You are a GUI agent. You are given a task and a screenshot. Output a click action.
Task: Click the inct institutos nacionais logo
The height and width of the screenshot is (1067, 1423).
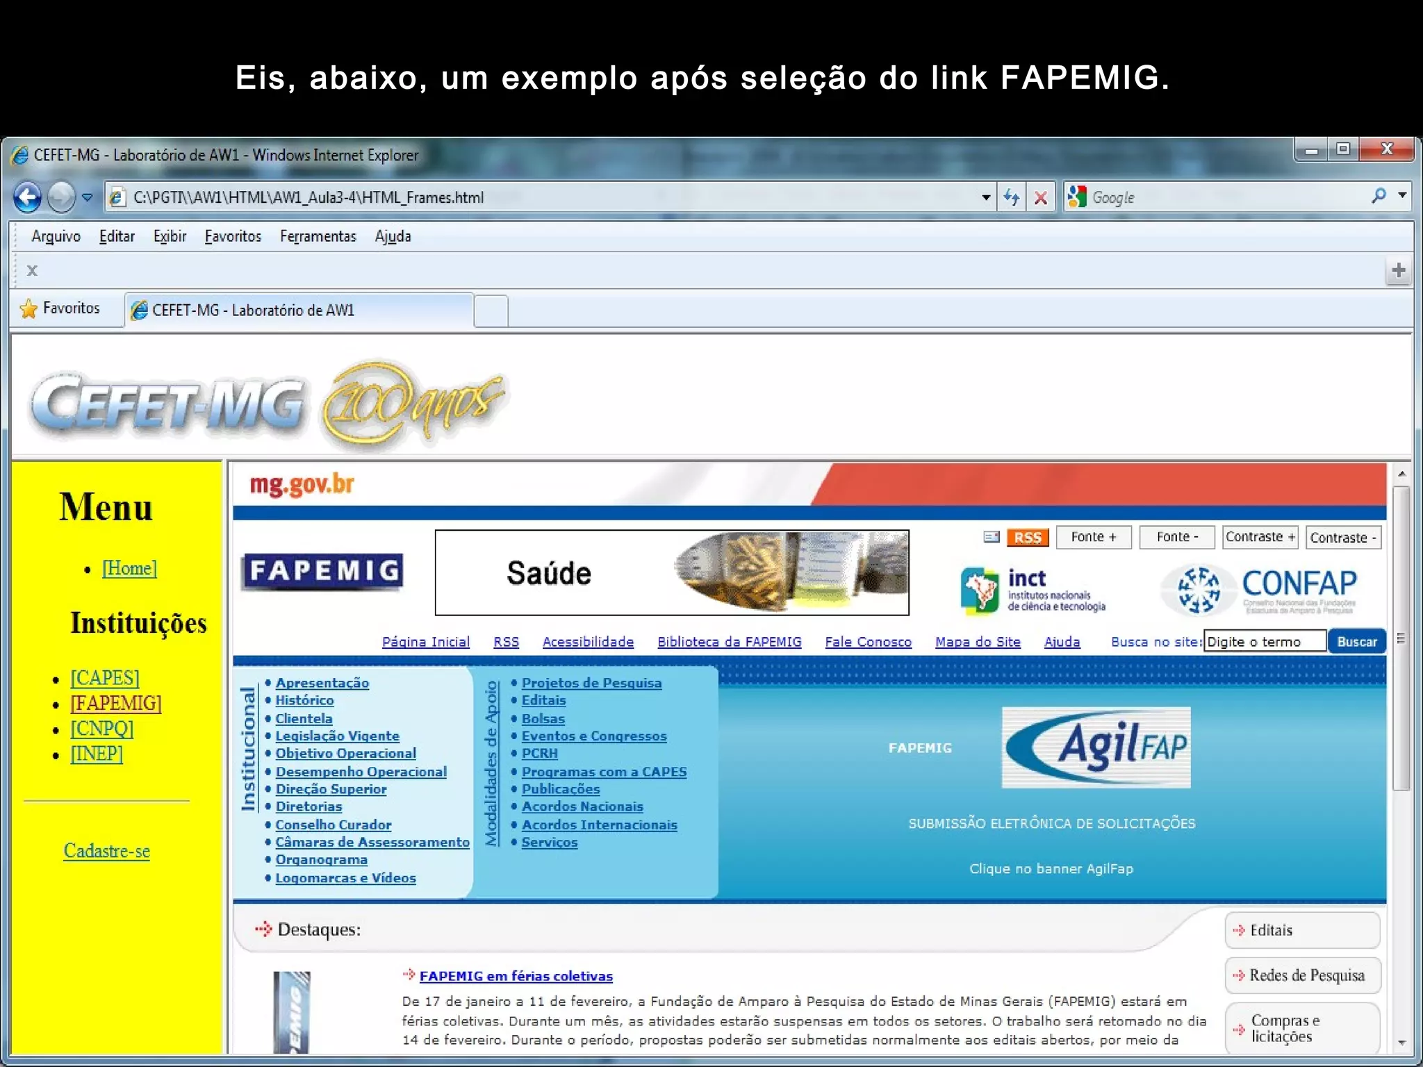[1034, 590]
